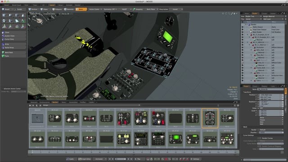288x162 pixels.
Task: Enable the Render Curves checkbox
Action: [259, 138]
